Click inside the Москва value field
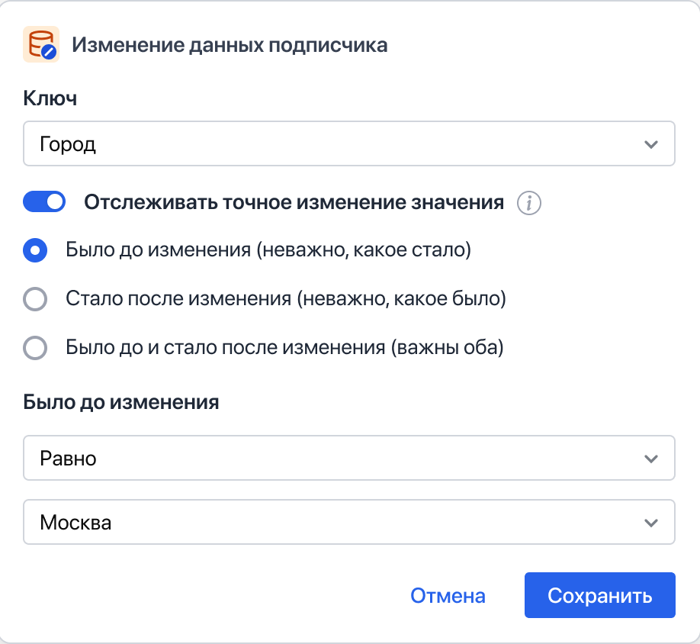The height and width of the screenshot is (644, 700). coord(229,522)
